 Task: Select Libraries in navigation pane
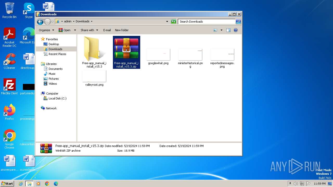(x=51, y=64)
